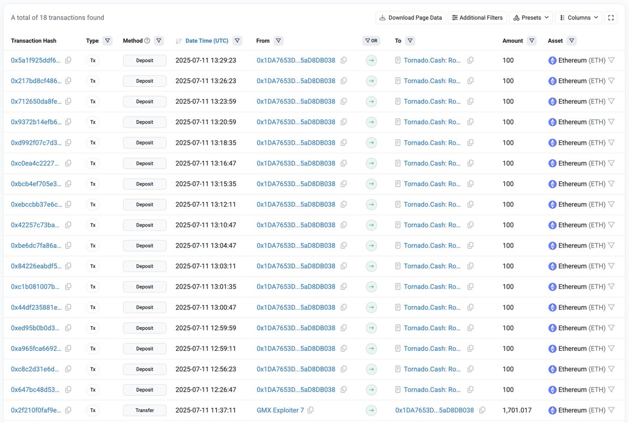Open the GMX Exploiter 7 address
Viewport: 629px width, 423px height.
coord(280,410)
